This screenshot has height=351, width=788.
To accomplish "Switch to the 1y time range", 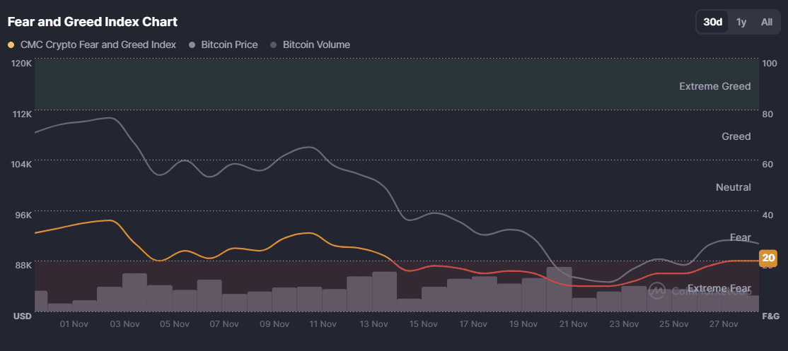I will pos(741,22).
